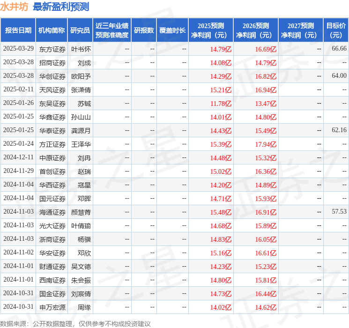Click the target price 62.16
349x328 pixels.
[339, 130]
